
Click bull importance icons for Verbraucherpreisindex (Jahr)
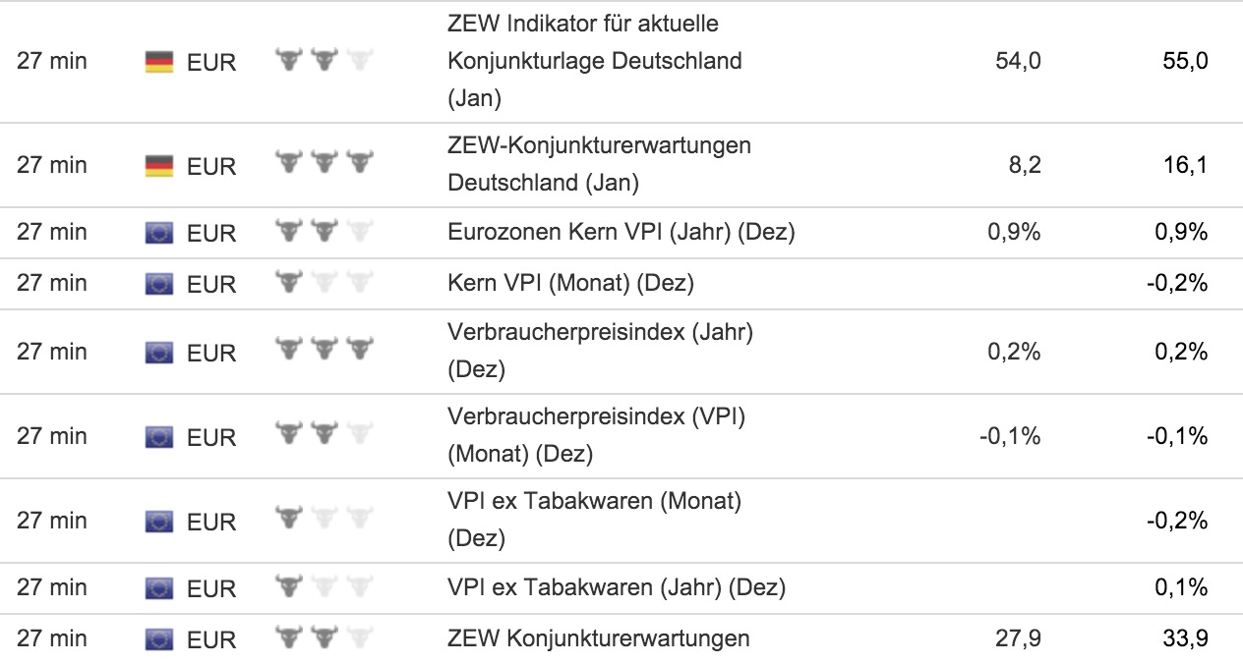[325, 349]
